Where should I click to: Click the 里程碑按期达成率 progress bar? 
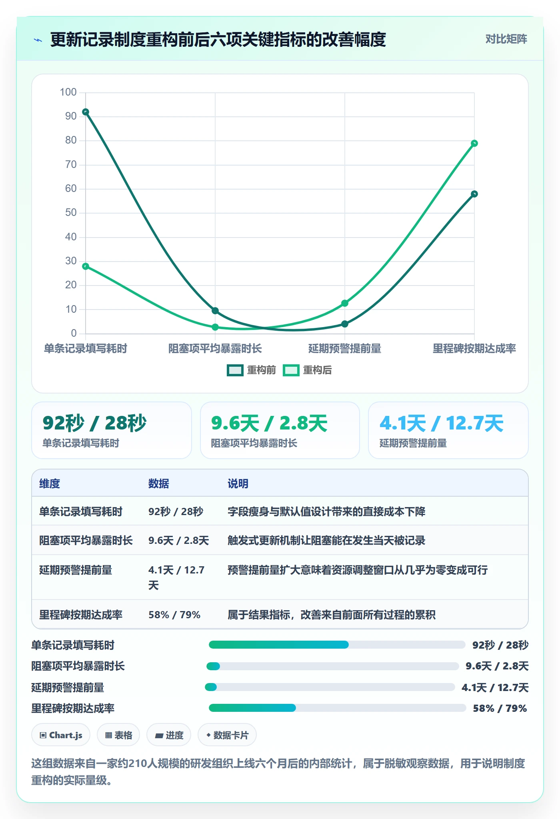[337, 708]
